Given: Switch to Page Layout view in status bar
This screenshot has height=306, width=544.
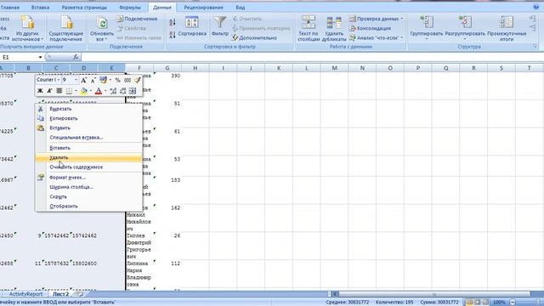Looking at the screenshot, I should 478,303.
